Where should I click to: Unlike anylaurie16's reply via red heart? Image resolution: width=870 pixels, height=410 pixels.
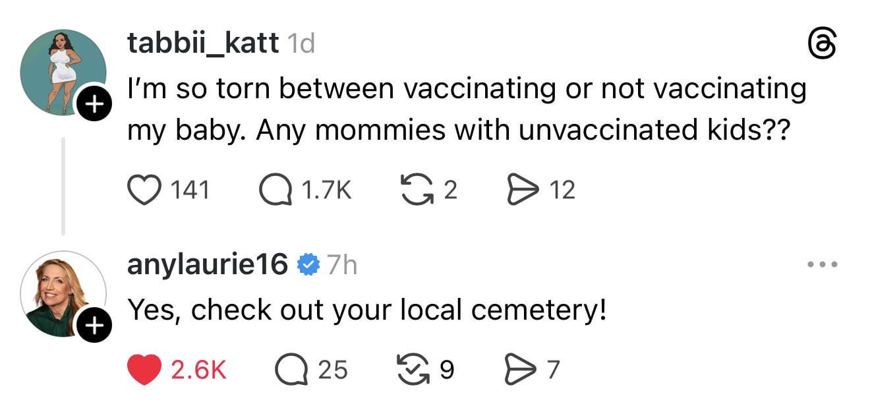[x=144, y=369]
